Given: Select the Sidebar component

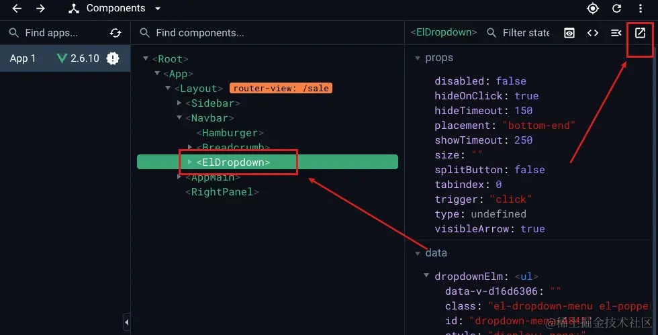Looking at the screenshot, I should pyautogui.click(x=213, y=103).
